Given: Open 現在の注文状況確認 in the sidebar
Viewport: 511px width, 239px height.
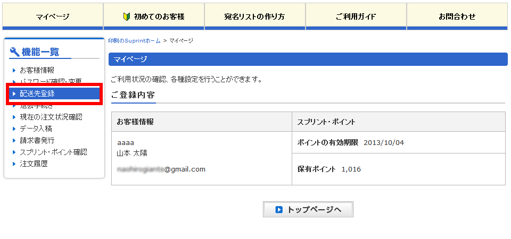Looking at the screenshot, I should point(51,117).
